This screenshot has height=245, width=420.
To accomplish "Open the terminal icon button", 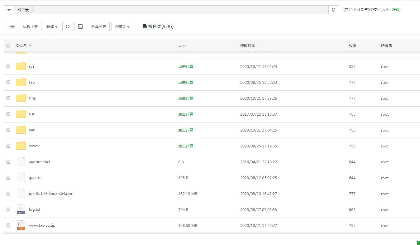I will (x=80, y=26).
